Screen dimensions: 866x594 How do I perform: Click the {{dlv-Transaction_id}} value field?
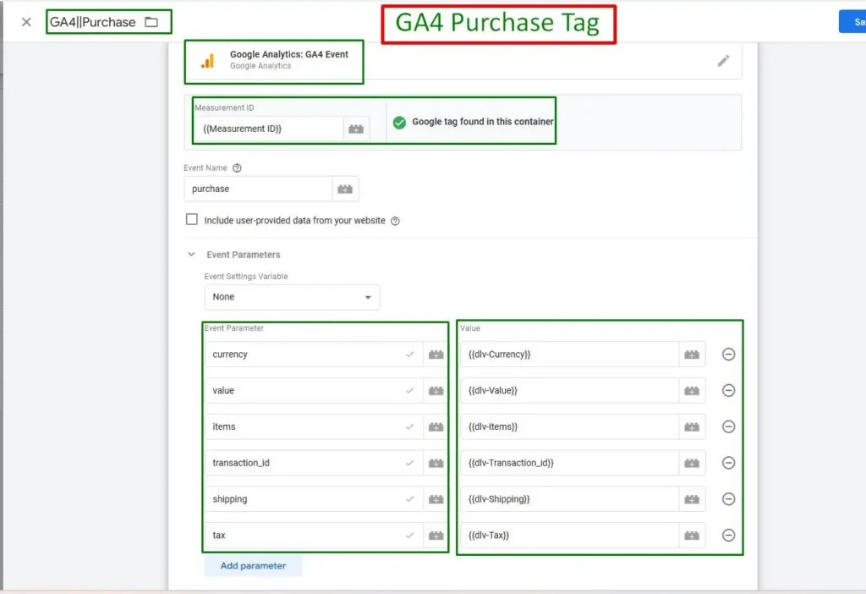click(570, 463)
